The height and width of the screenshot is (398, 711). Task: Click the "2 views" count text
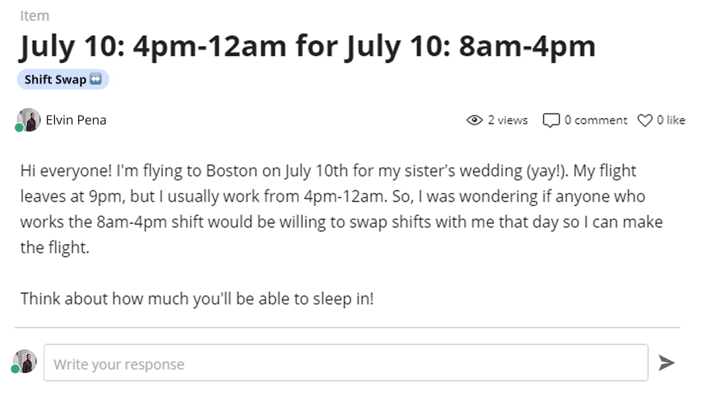[508, 120]
